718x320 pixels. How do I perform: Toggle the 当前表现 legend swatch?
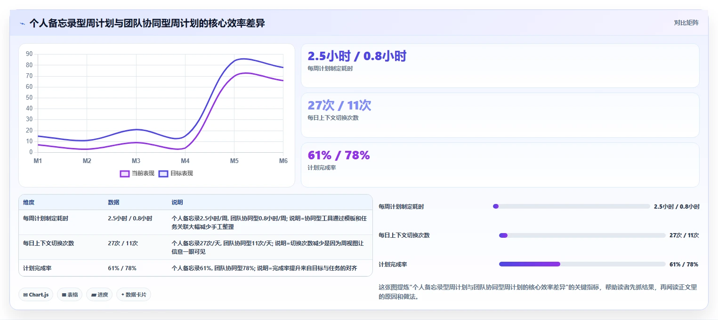tap(125, 173)
